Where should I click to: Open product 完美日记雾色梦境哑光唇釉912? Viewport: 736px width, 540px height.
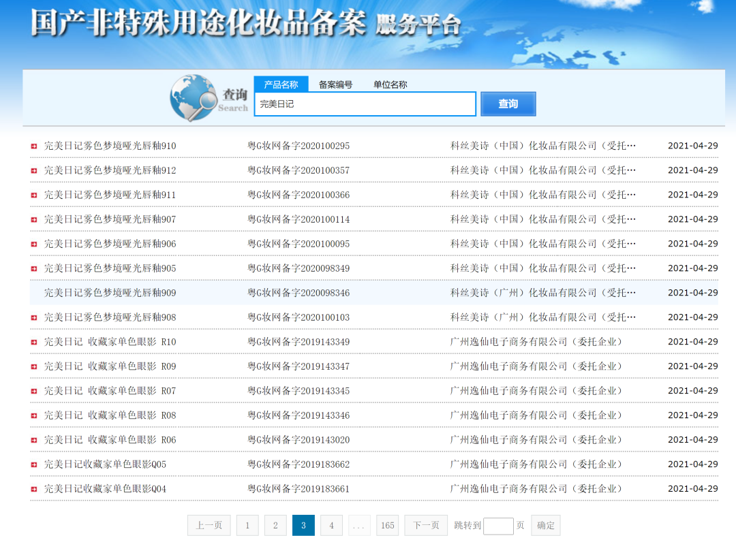pos(110,170)
